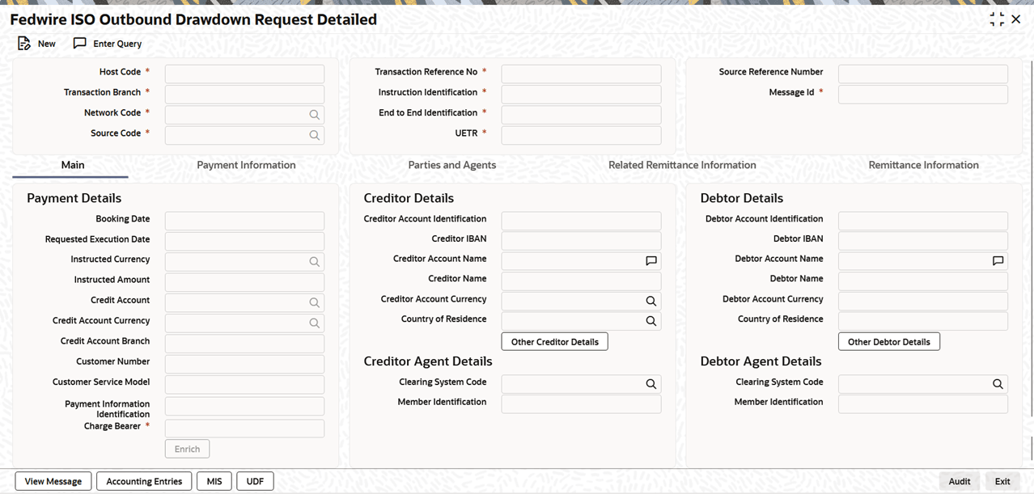Screen dimensions: 1034x494
Task: Click the Transaction Branch input field
Action: point(244,94)
